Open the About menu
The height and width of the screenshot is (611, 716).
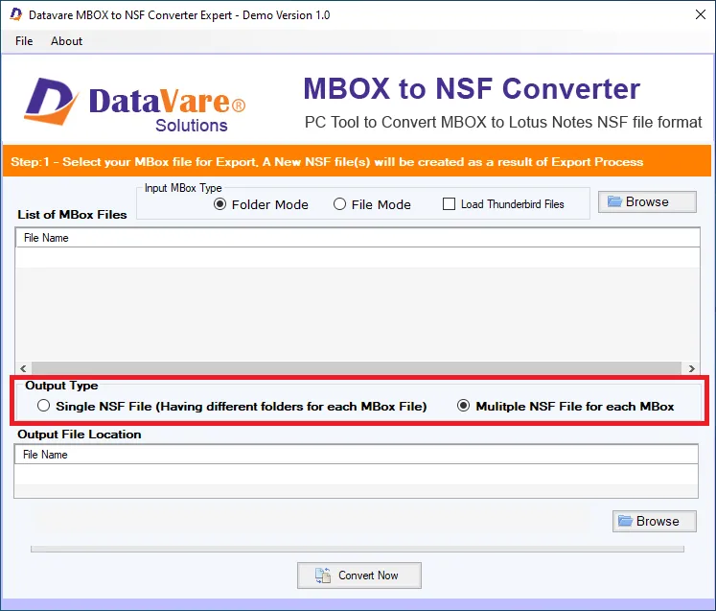[66, 41]
